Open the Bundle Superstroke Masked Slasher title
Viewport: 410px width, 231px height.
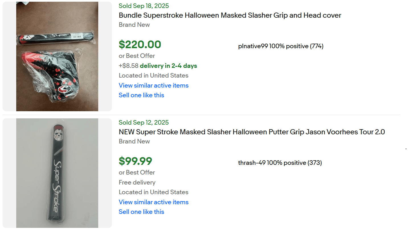pyautogui.click(x=230, y=15)
